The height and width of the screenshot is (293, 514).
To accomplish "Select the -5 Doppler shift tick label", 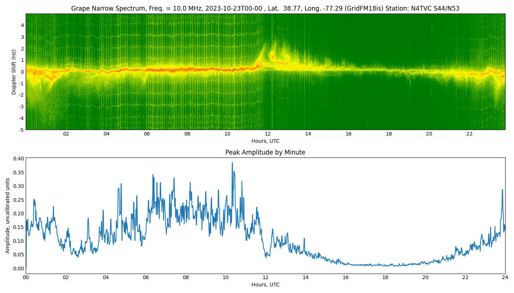I will 21,129.
